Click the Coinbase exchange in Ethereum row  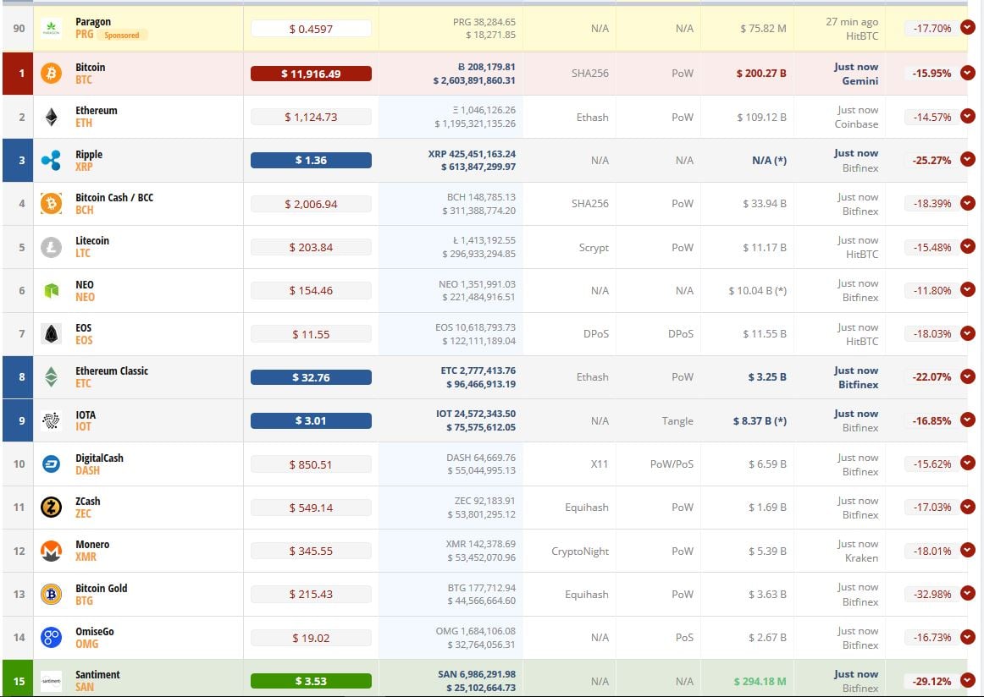[857, 124]
